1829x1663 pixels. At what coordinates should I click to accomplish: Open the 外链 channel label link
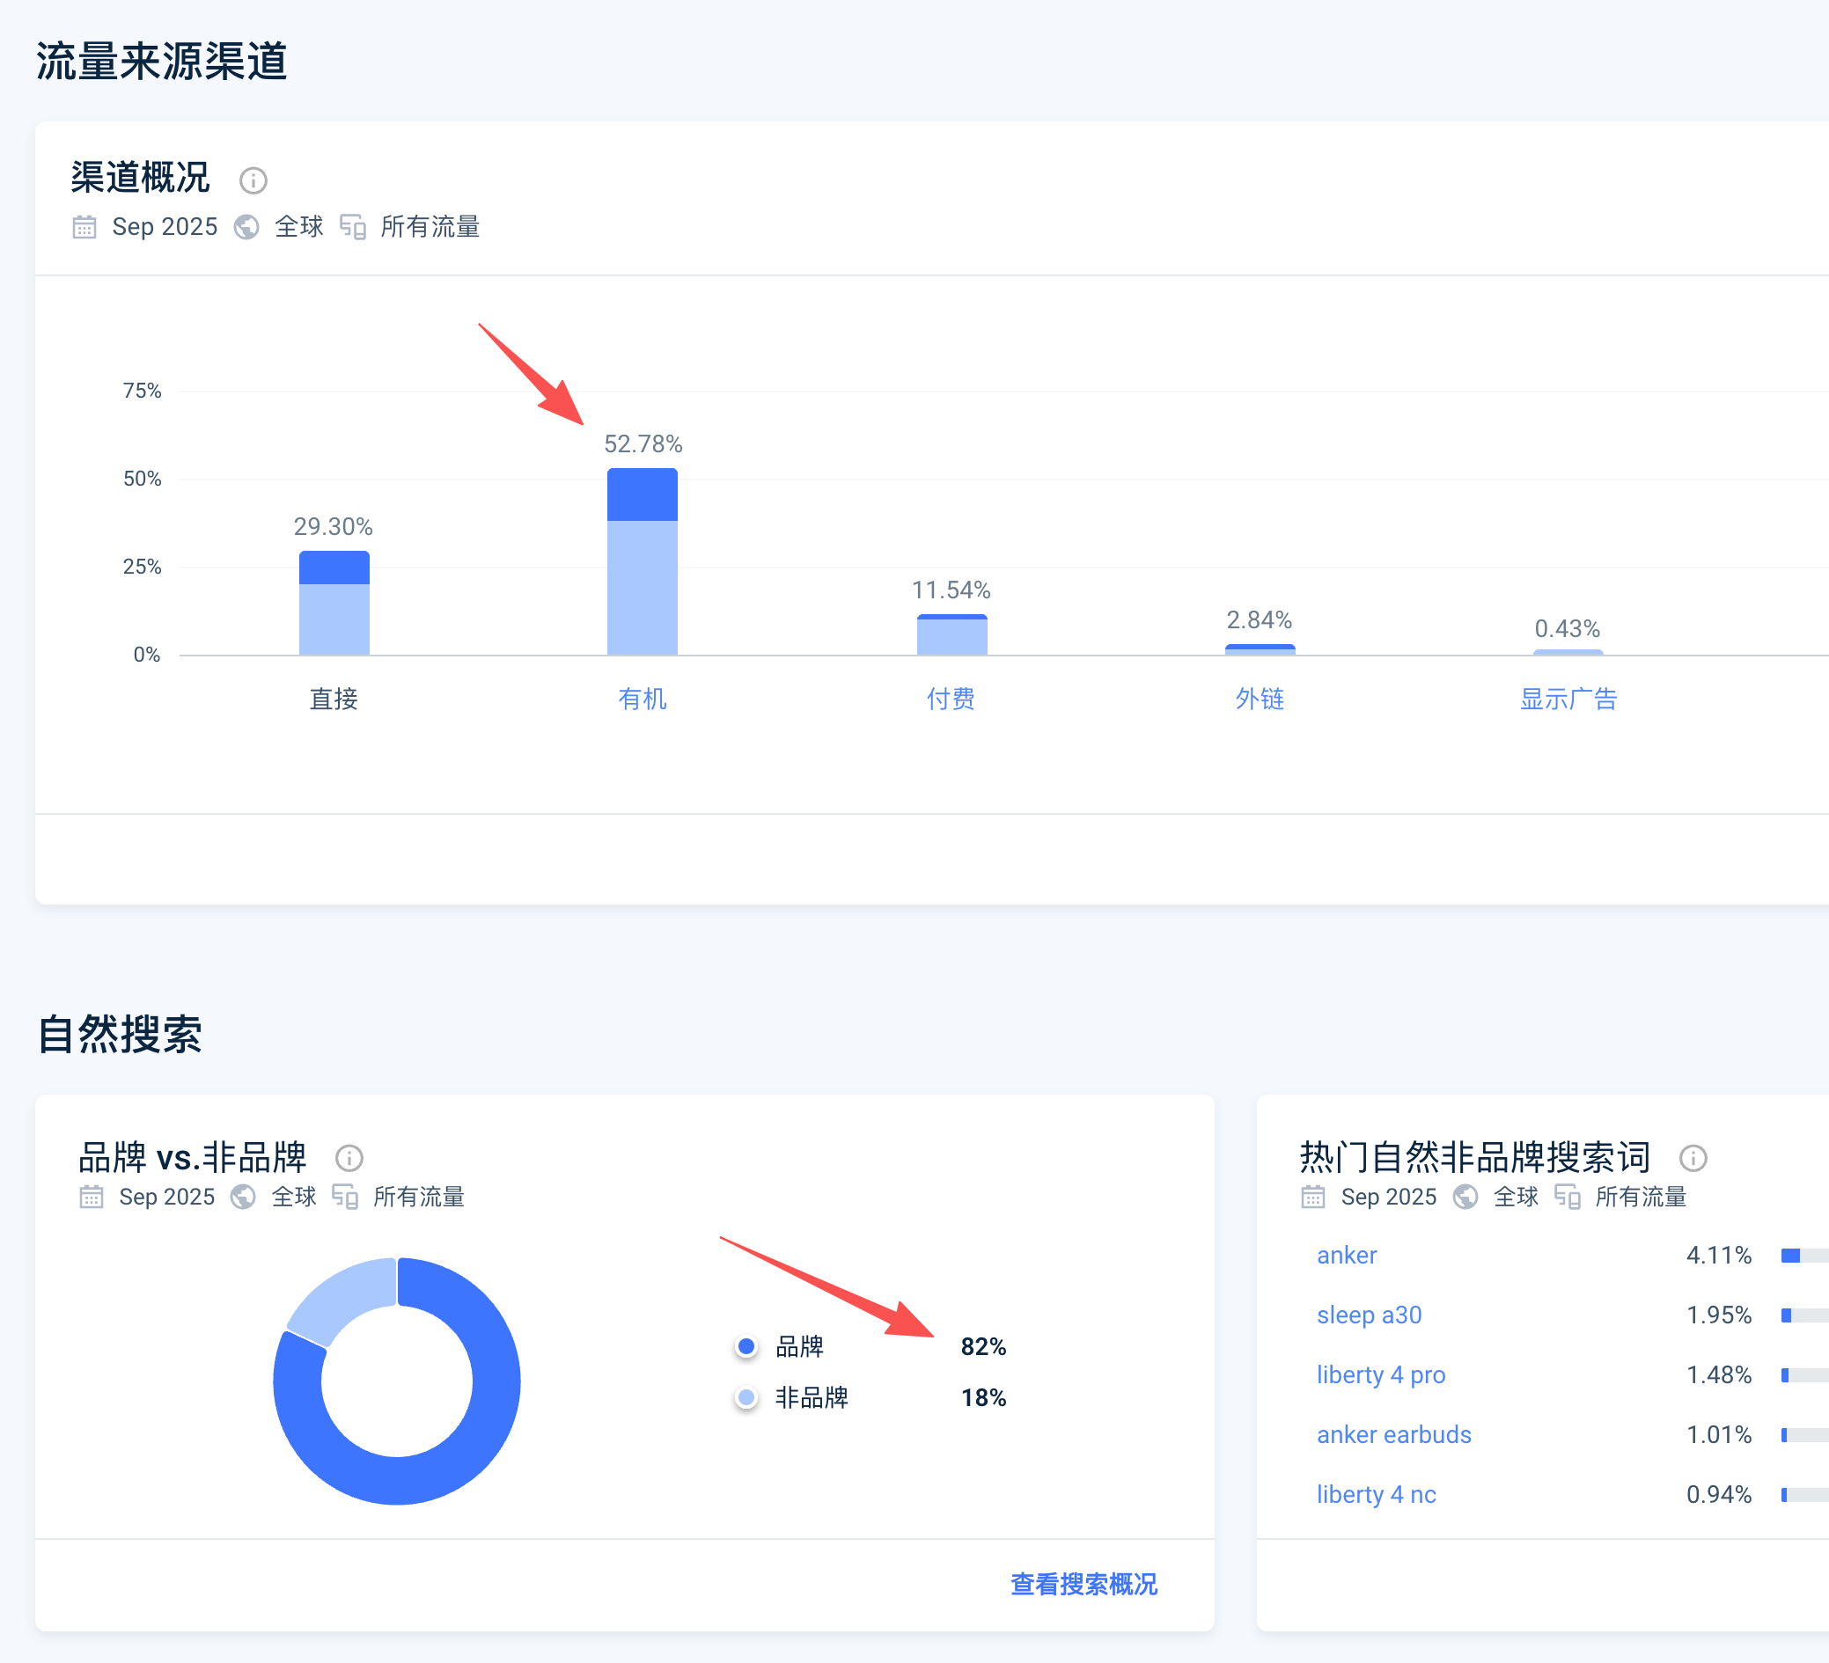tap(1260, 700)
